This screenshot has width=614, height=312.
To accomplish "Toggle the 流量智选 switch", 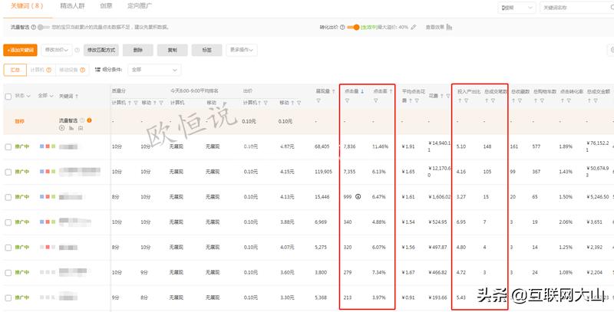I will point(43,28).
